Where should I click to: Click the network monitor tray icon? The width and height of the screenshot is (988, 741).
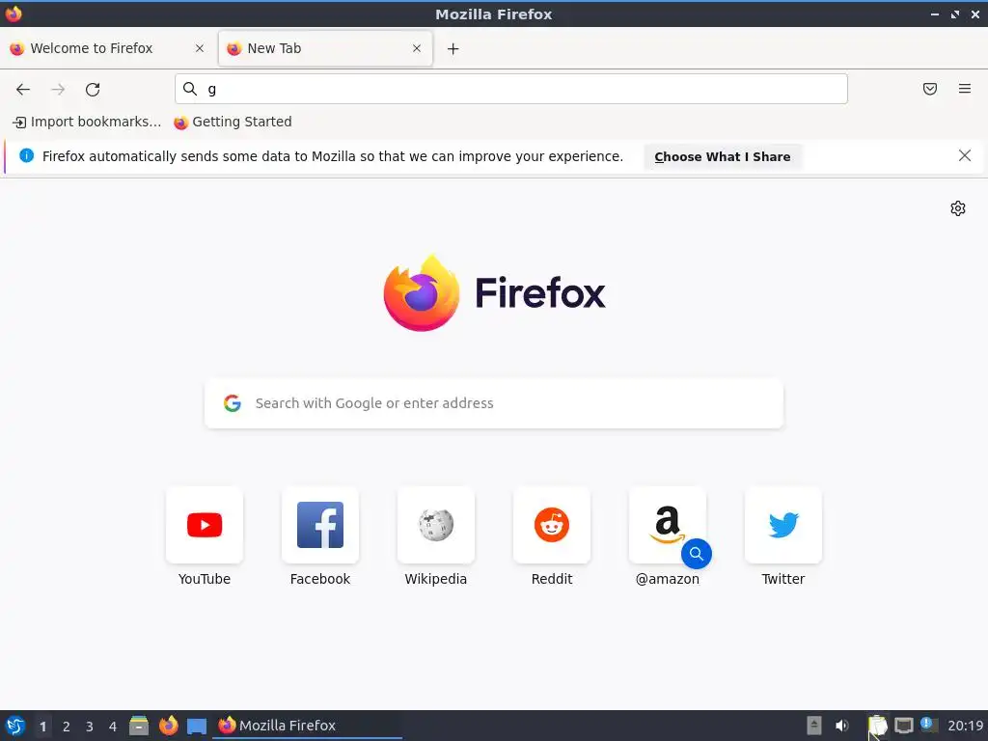pyautogui.click(x=903, y=726)
